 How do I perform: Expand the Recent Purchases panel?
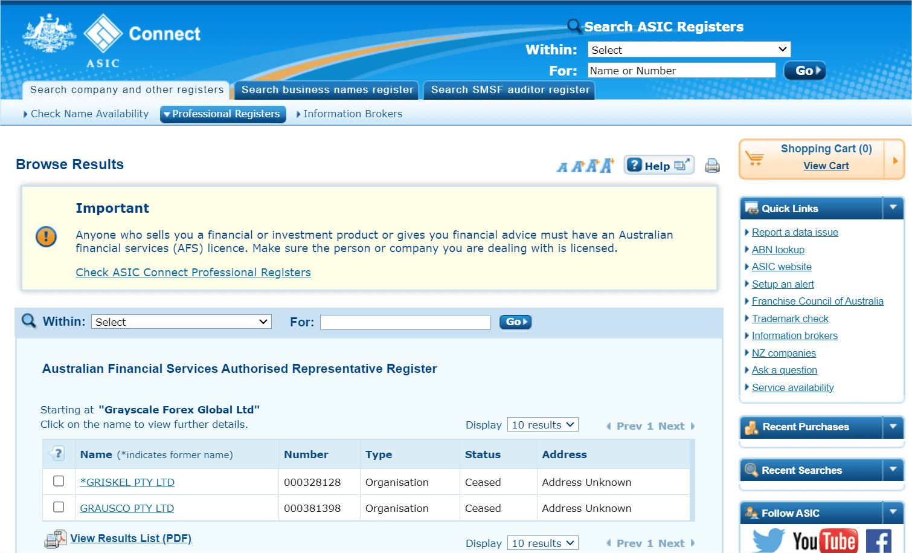tap(893, 427)
